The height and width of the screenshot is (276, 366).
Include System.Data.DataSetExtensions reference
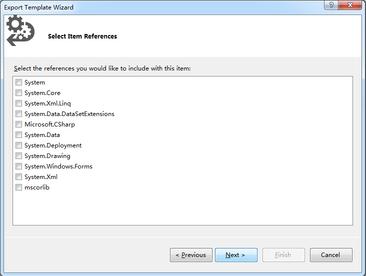(18, 113)
